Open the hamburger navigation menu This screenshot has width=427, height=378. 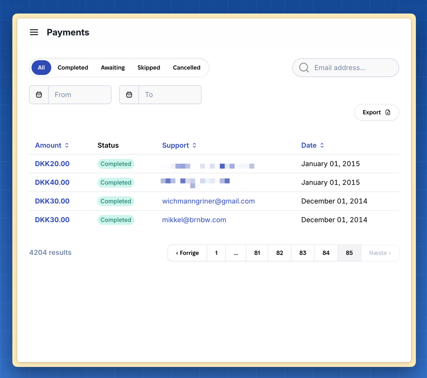point(34,32)
